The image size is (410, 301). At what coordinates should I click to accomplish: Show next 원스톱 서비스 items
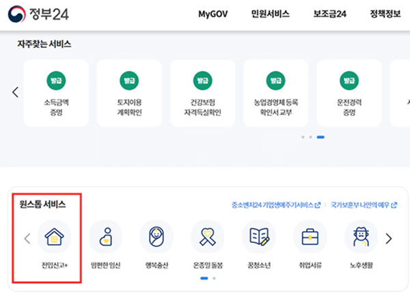(x=389, y=239)
